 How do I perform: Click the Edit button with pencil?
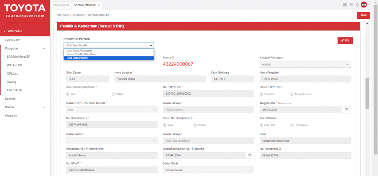[345, 41]
